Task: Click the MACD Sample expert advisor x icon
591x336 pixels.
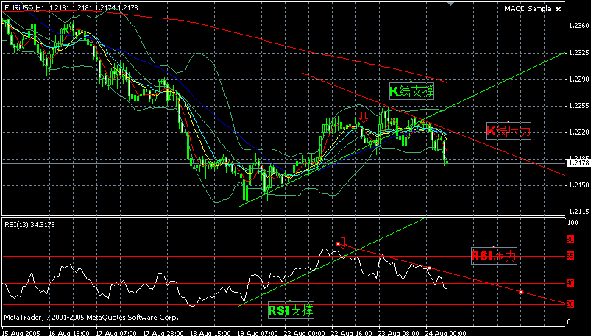Action: pos(559,9)
